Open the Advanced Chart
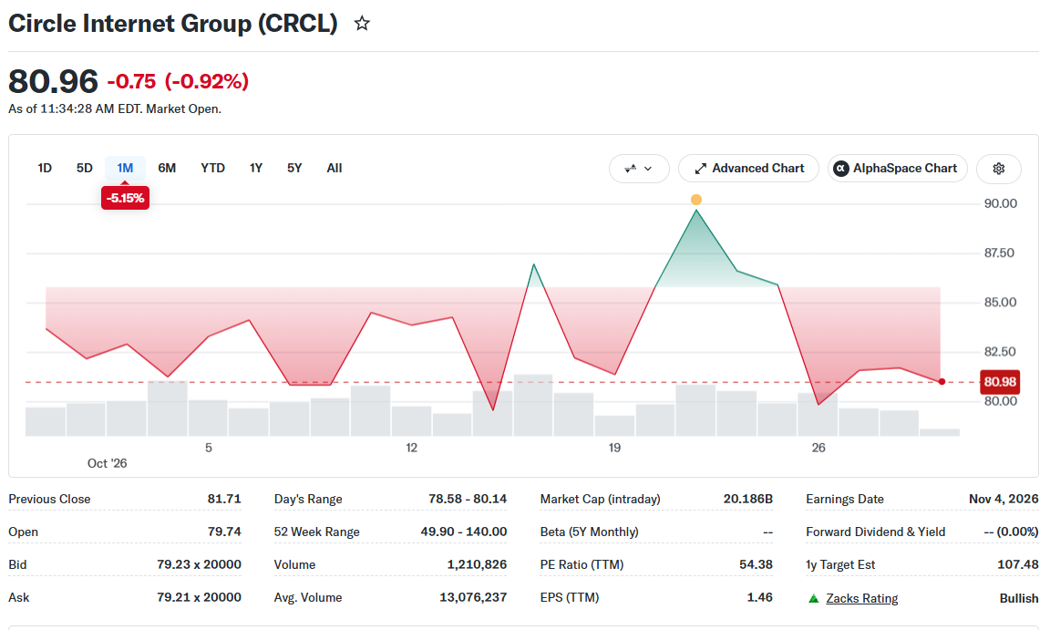Image resolution: width=1050 pixels, height=630 pixels. pyautogui.click(x=748, y=168)
